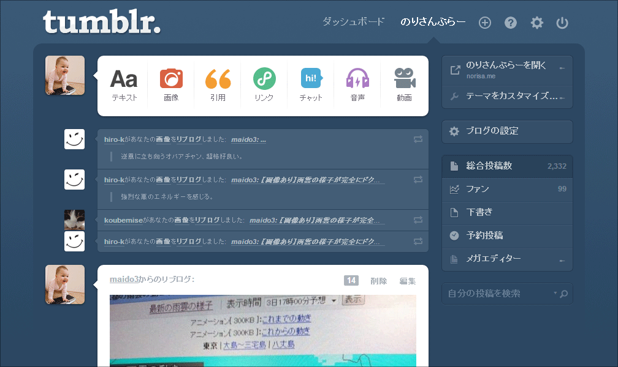Click baby avatar beside post type bar
Viewport: 618px width, 367px height.
tap(65, 75)
